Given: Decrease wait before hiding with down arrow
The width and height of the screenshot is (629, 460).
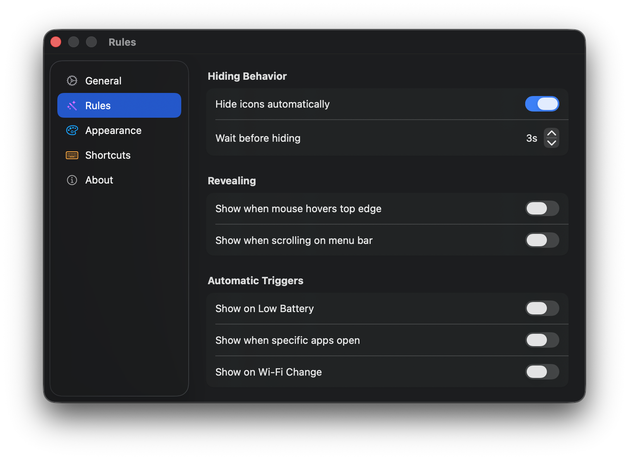Looking at the screenshot, I should [552, 143].
